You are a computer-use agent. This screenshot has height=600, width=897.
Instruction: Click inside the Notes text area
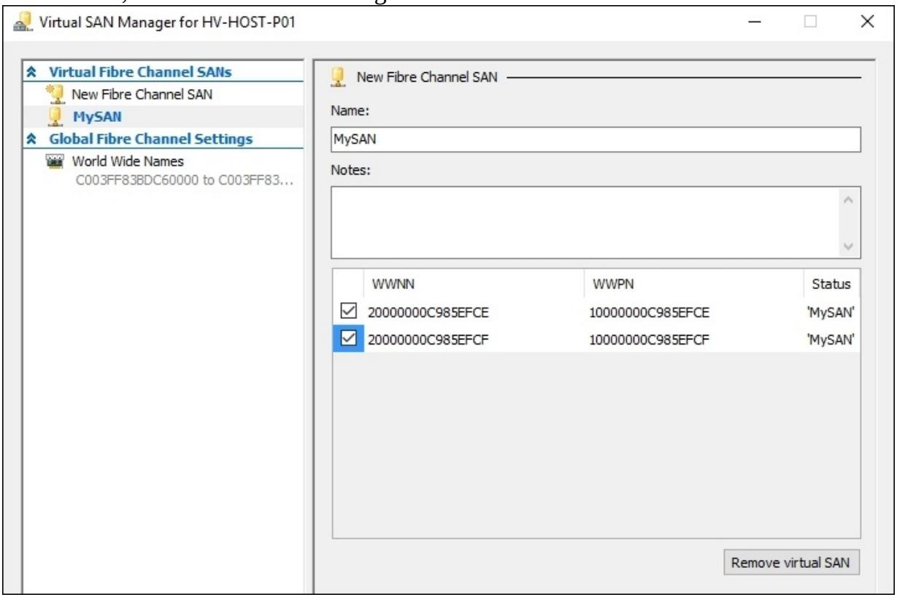(584, 223)
